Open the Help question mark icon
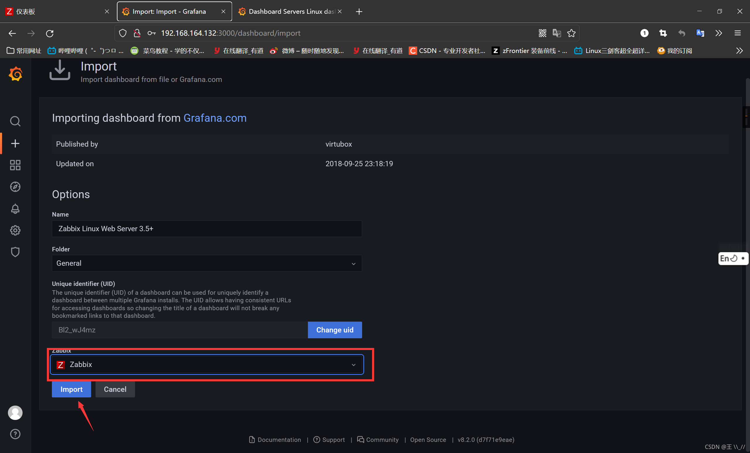This screenshot has width=750, height=453. pos(15,434)
